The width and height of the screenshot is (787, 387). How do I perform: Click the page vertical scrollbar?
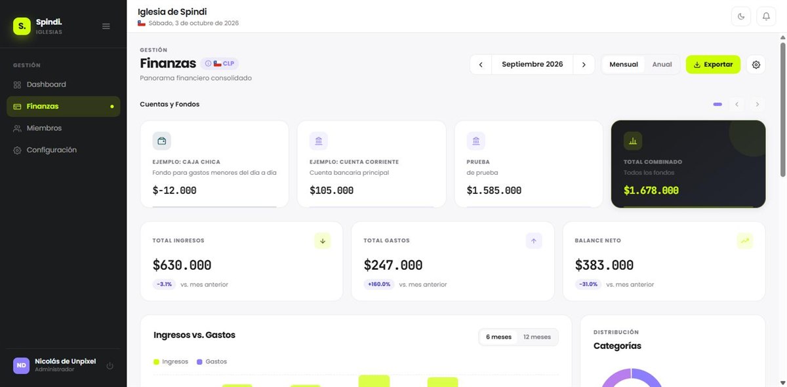pyautogui.click(x=782, y=109)
